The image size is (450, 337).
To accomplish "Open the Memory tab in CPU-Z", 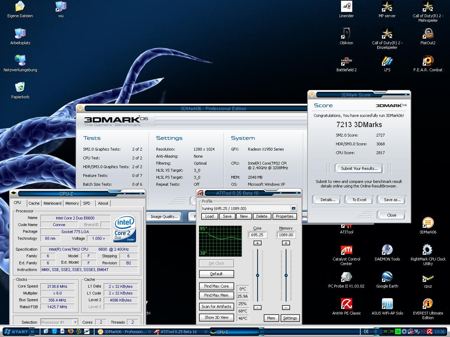I will coord(72,203).
